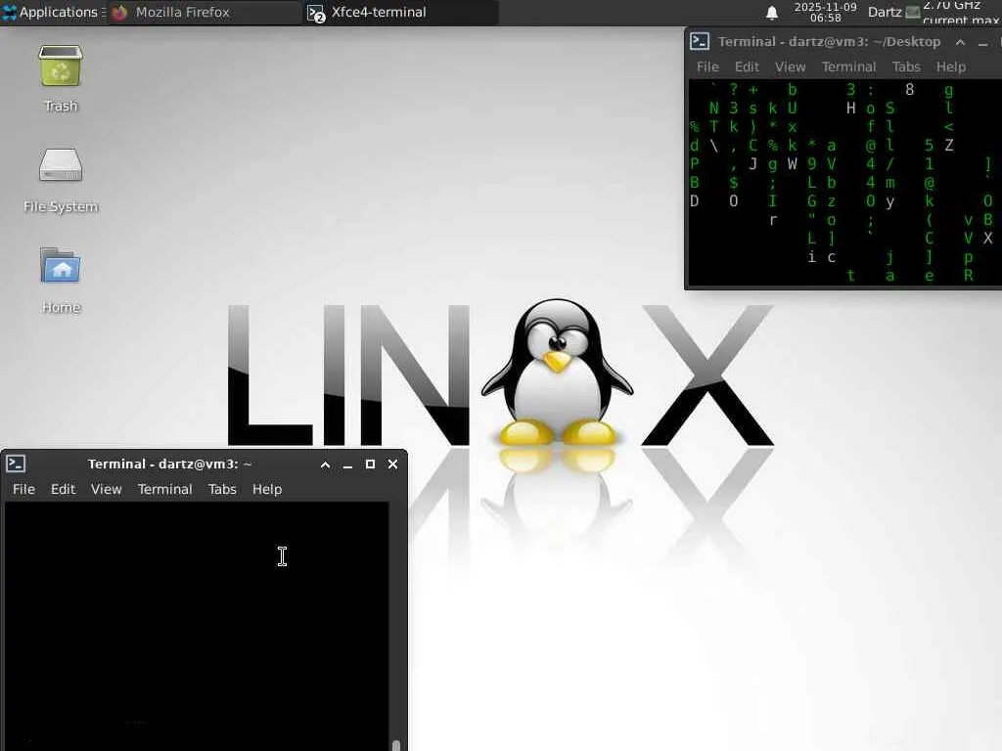Image resolution: width=1002 pixels, height=751 pixels.
Task: Click the notification bell icon
Action: tap(771, 12)
